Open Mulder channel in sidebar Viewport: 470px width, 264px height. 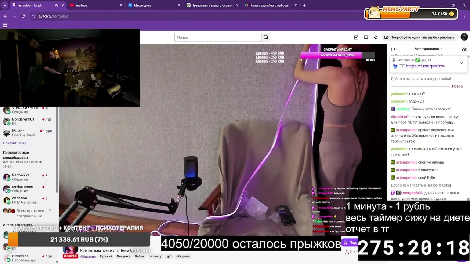pyautogui.click(x=29, y=133)
